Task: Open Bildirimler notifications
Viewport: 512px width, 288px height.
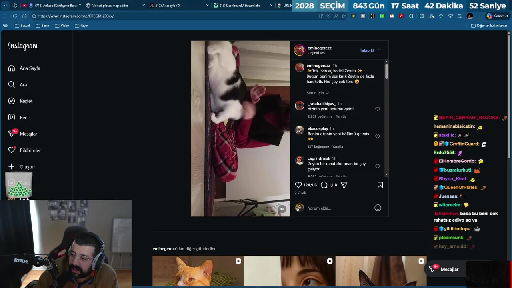Action: 24,150
